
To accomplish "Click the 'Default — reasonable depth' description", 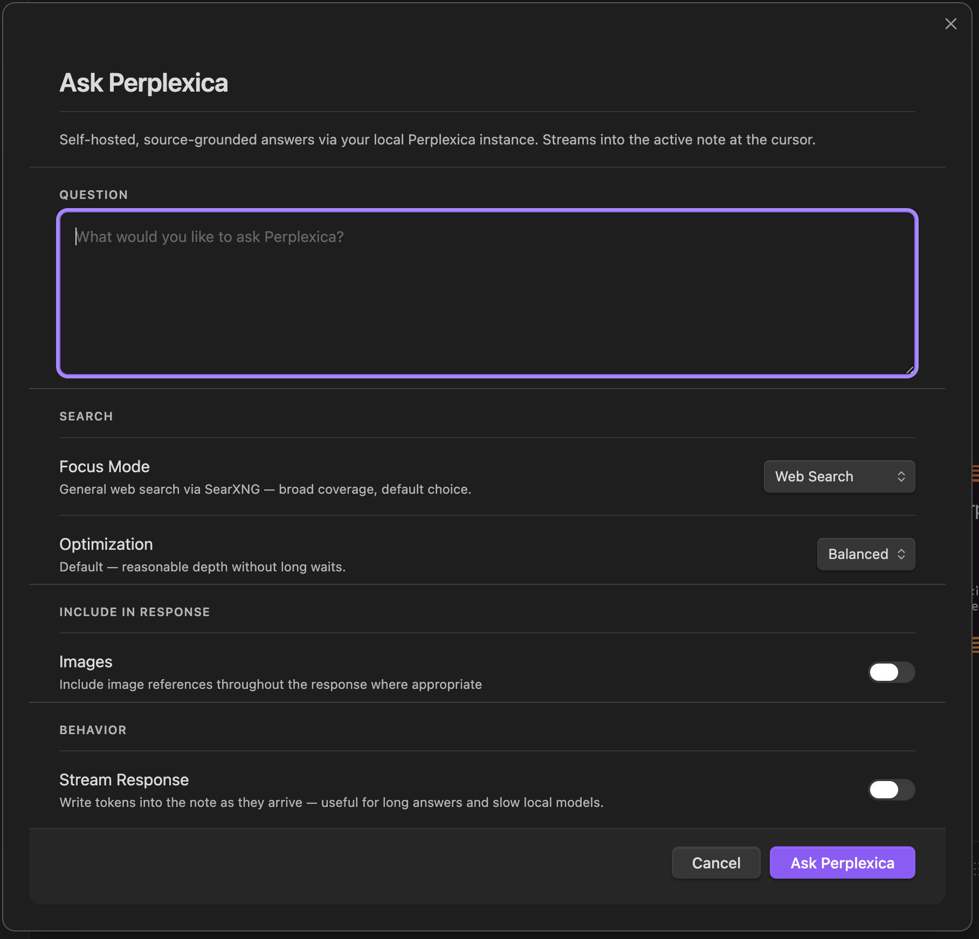I will pyautogui.click(x=202, y=567).
